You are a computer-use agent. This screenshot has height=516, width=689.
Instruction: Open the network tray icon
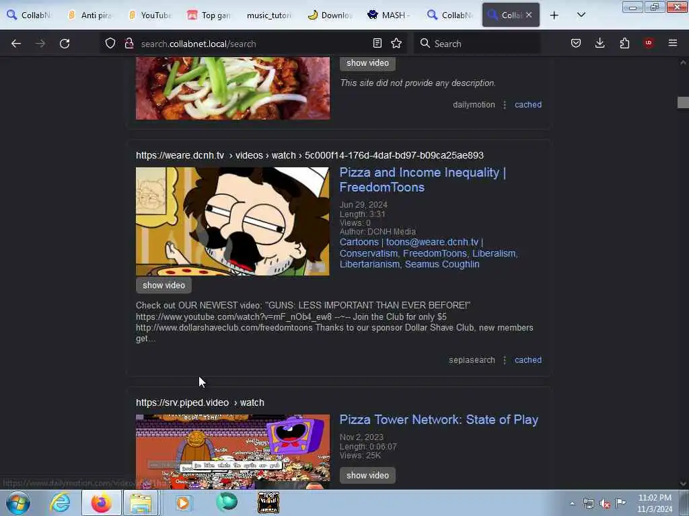point(588,504)
